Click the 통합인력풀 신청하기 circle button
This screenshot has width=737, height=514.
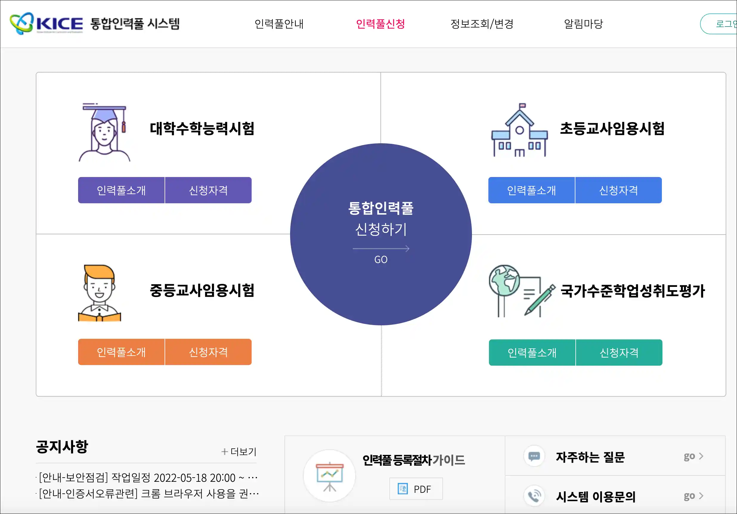click(381, 234)
